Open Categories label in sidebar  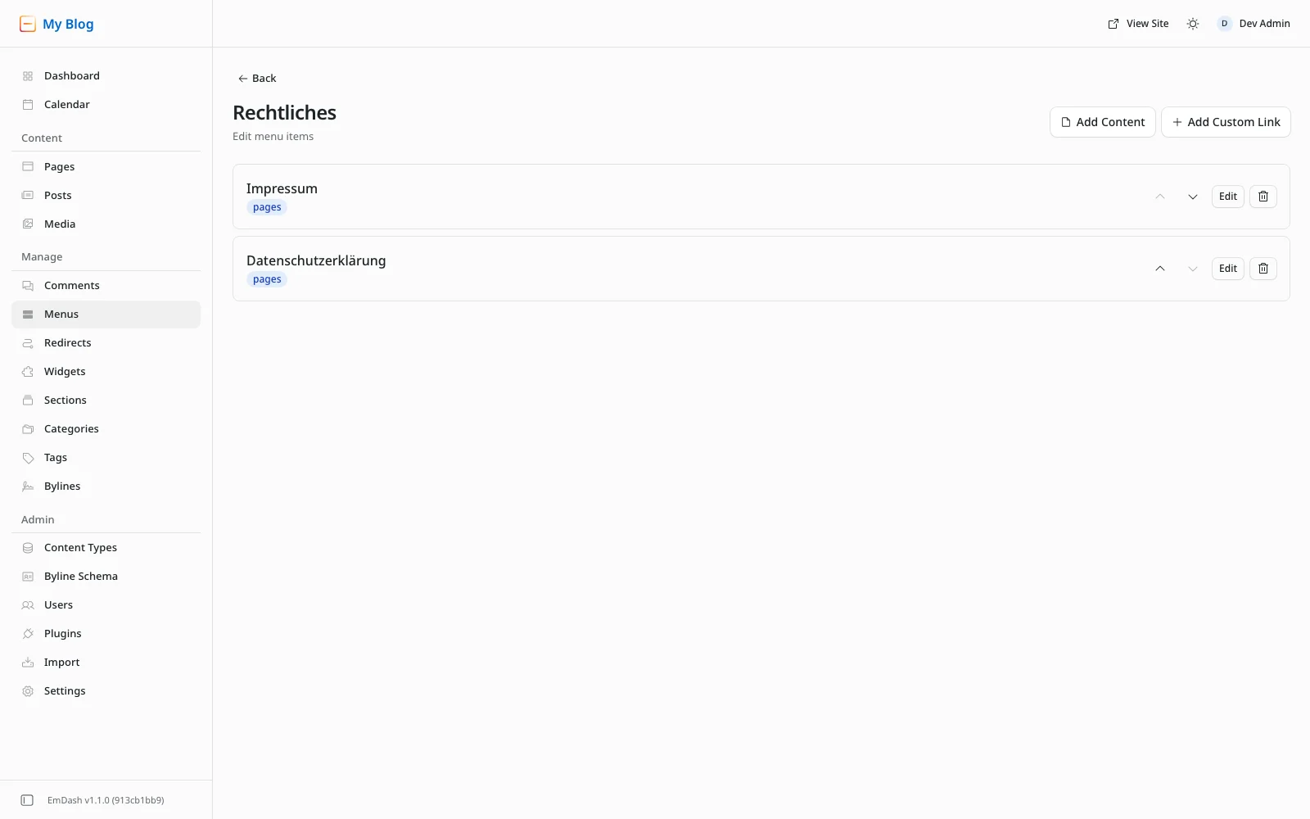71,429
